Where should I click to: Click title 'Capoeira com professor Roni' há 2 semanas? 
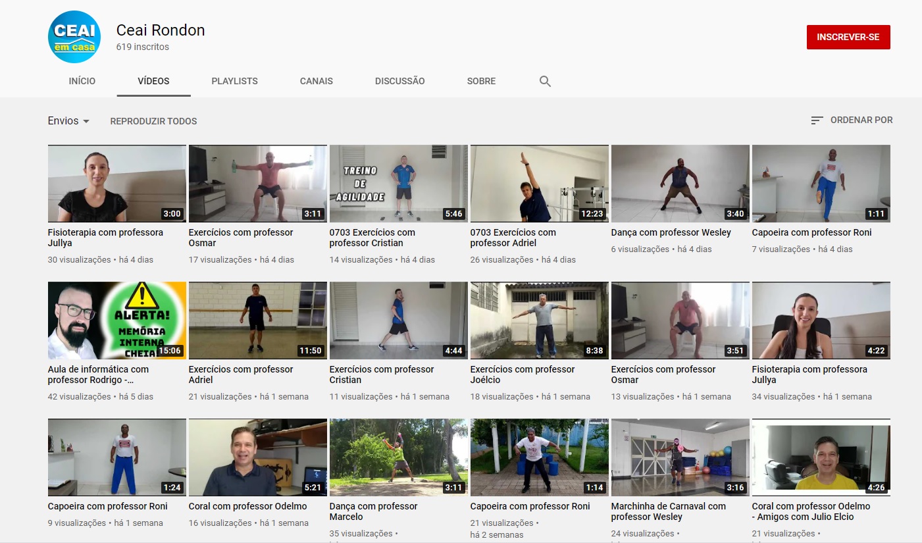(x=530, y=506)
